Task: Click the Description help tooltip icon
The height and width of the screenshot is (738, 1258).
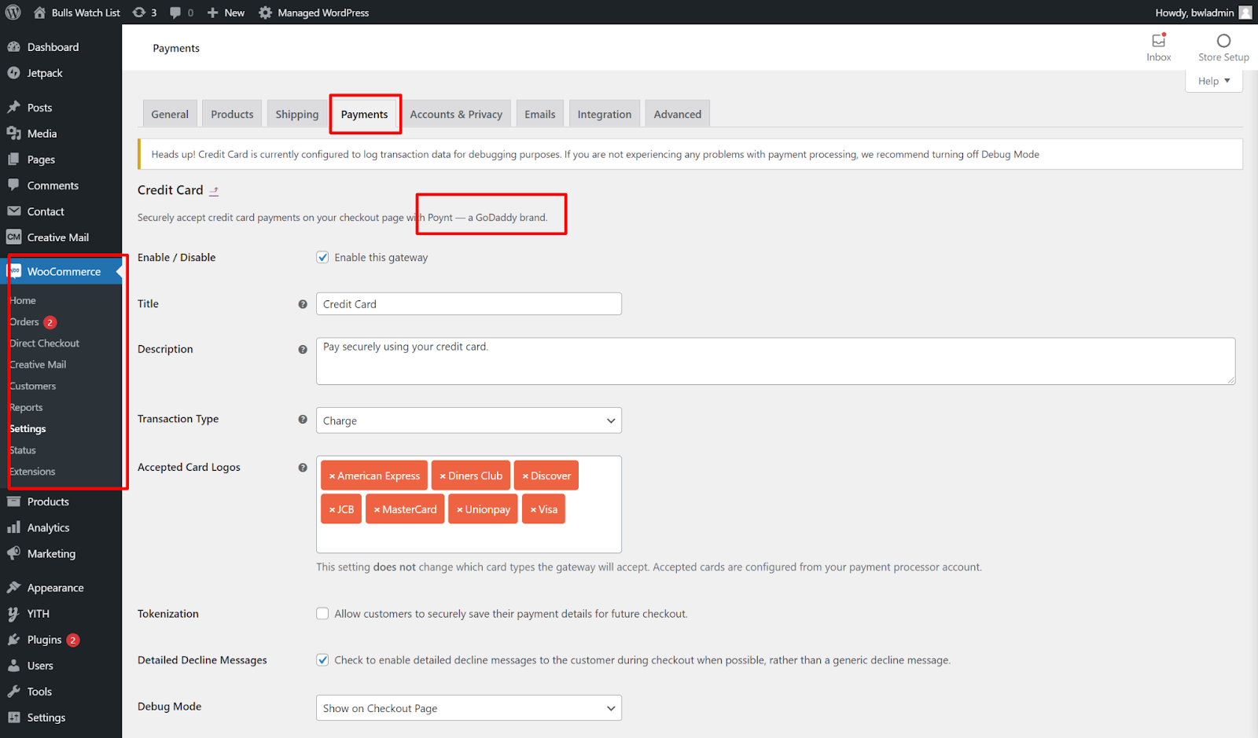Action: [x=303, y=350]
